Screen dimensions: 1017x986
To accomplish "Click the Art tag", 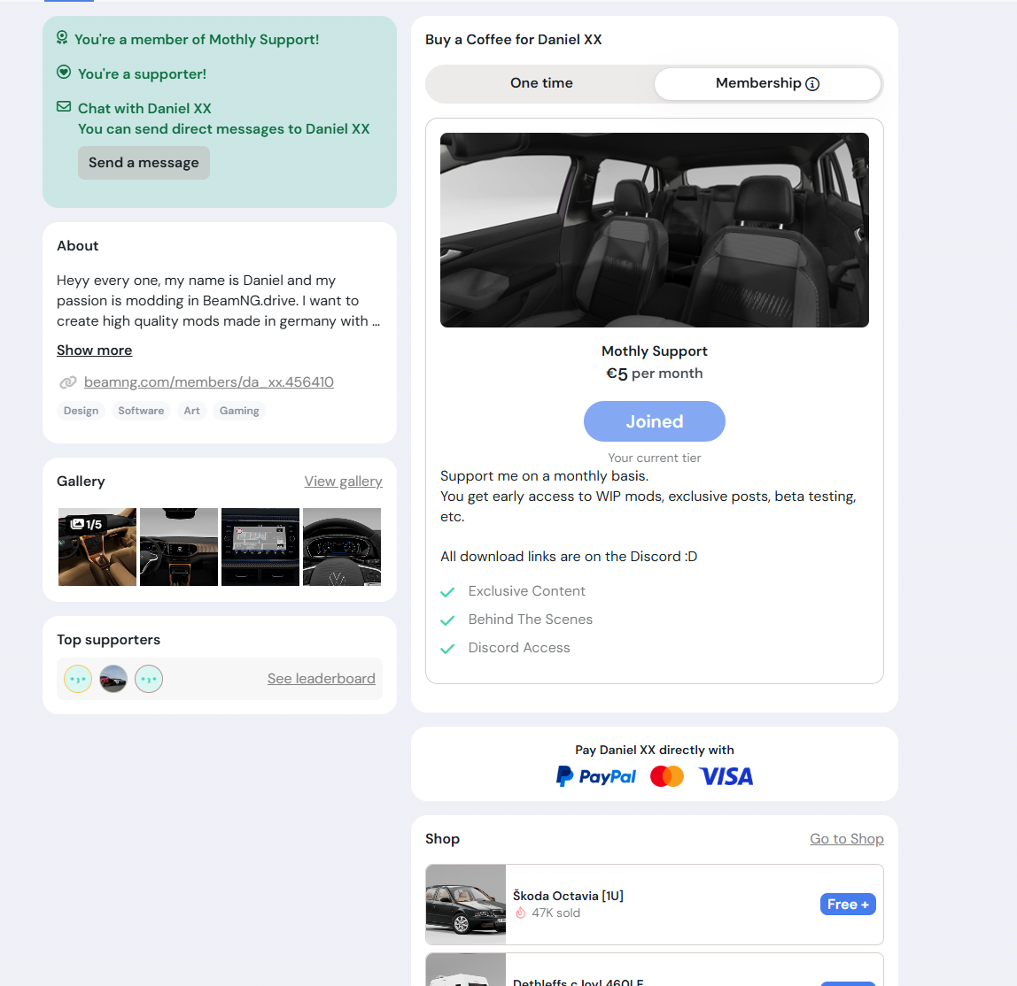I will pyautogui.click(x=191, y=411).
